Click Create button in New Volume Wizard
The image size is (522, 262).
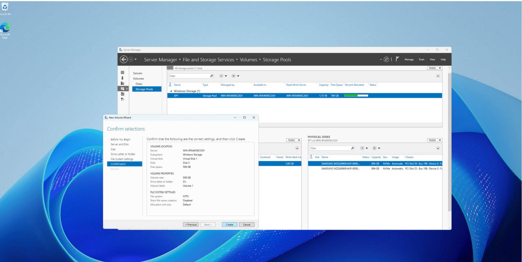click(x=229, y=225)
